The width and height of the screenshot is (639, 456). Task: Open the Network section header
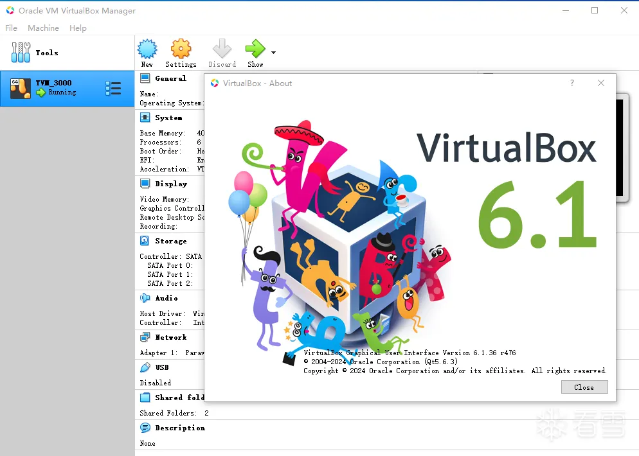(x=171, y=337)
